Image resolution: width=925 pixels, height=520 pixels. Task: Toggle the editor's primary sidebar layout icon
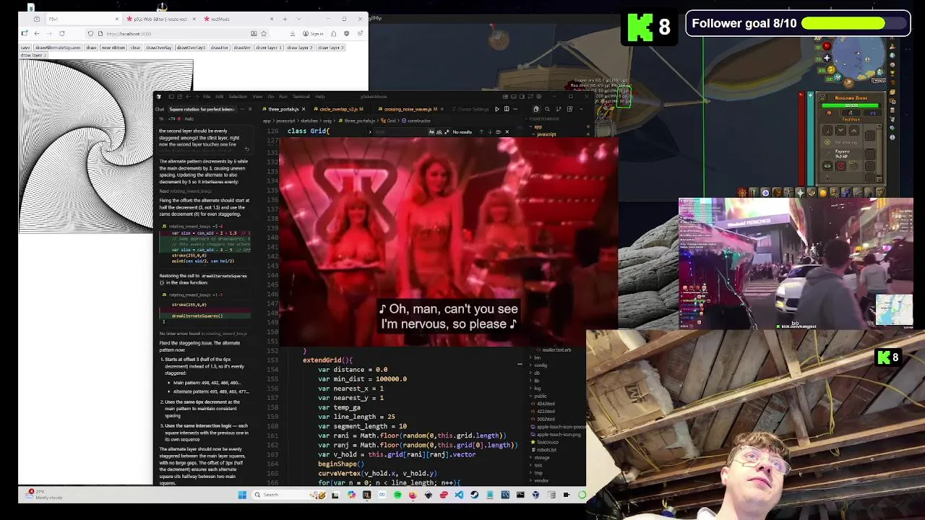tap(505, 96)
